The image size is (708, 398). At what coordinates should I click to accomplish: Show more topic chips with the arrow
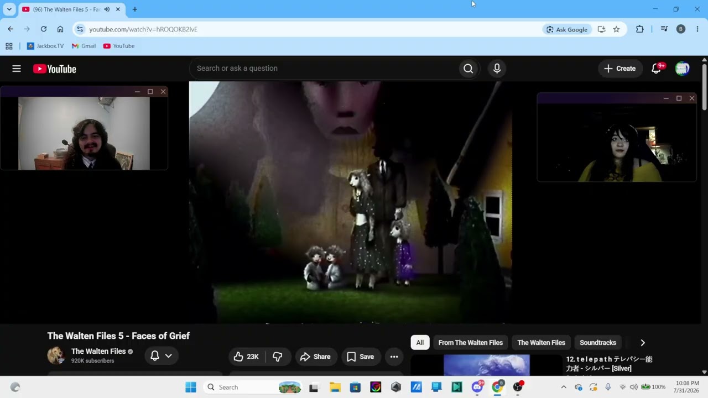[642, 343]
